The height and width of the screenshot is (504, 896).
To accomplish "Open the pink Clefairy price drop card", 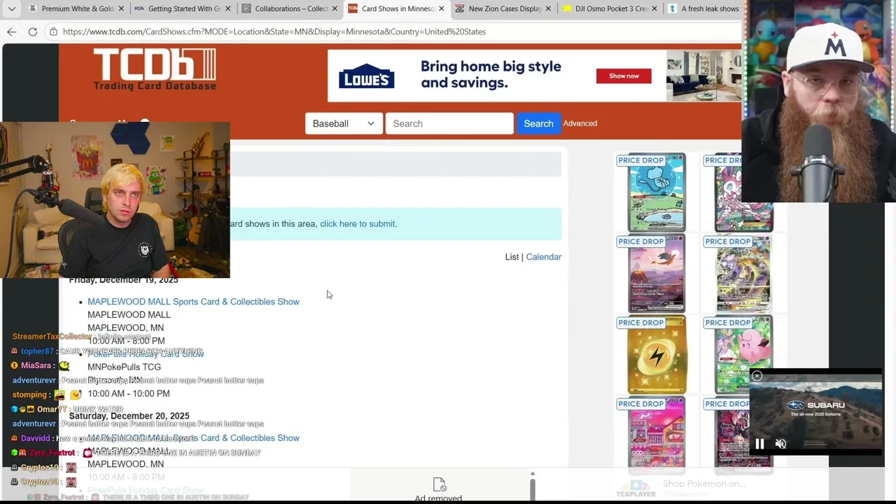I will pyautogui.click(x=743, y=355).
